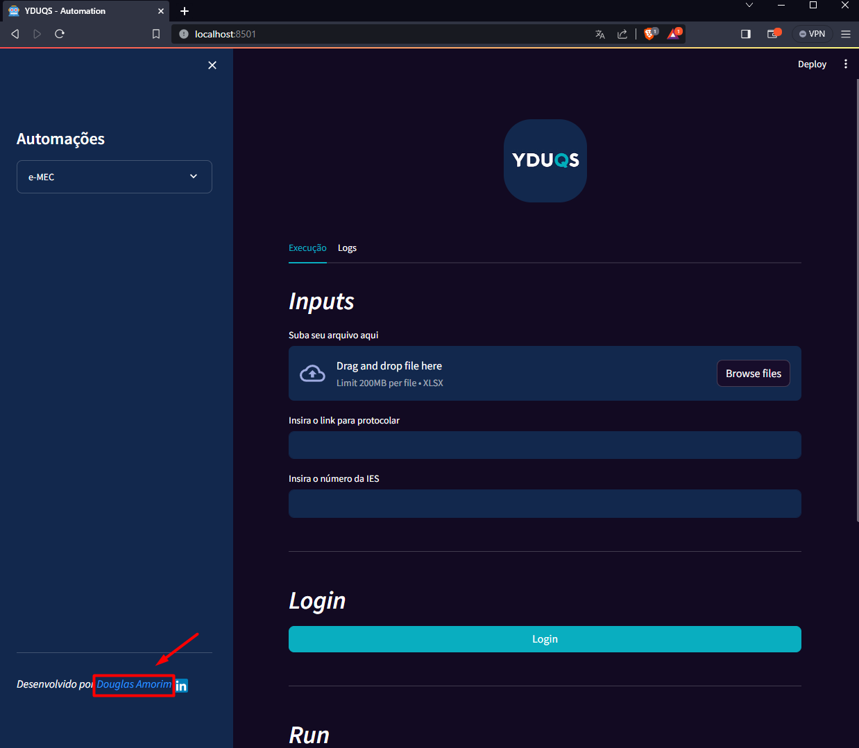Go back with browser back arrow
This screenshot has width=859, height=748.
(x=15, y=34)
